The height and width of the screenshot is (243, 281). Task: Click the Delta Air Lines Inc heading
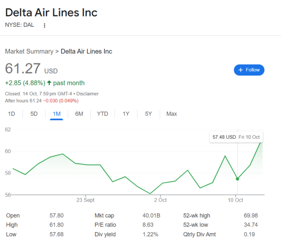(52, 12)
